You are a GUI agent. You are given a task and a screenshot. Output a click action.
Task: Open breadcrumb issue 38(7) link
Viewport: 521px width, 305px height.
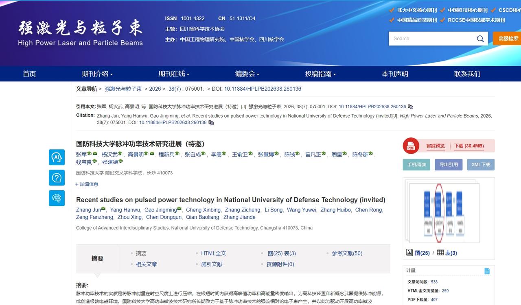click(175, 89)
